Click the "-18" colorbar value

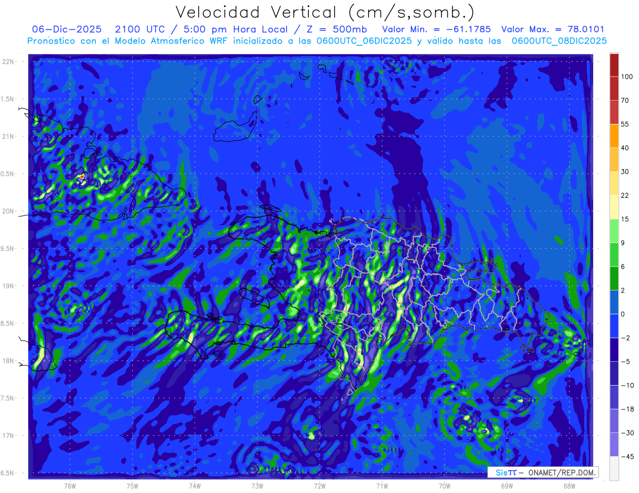[x=627, y=409]
